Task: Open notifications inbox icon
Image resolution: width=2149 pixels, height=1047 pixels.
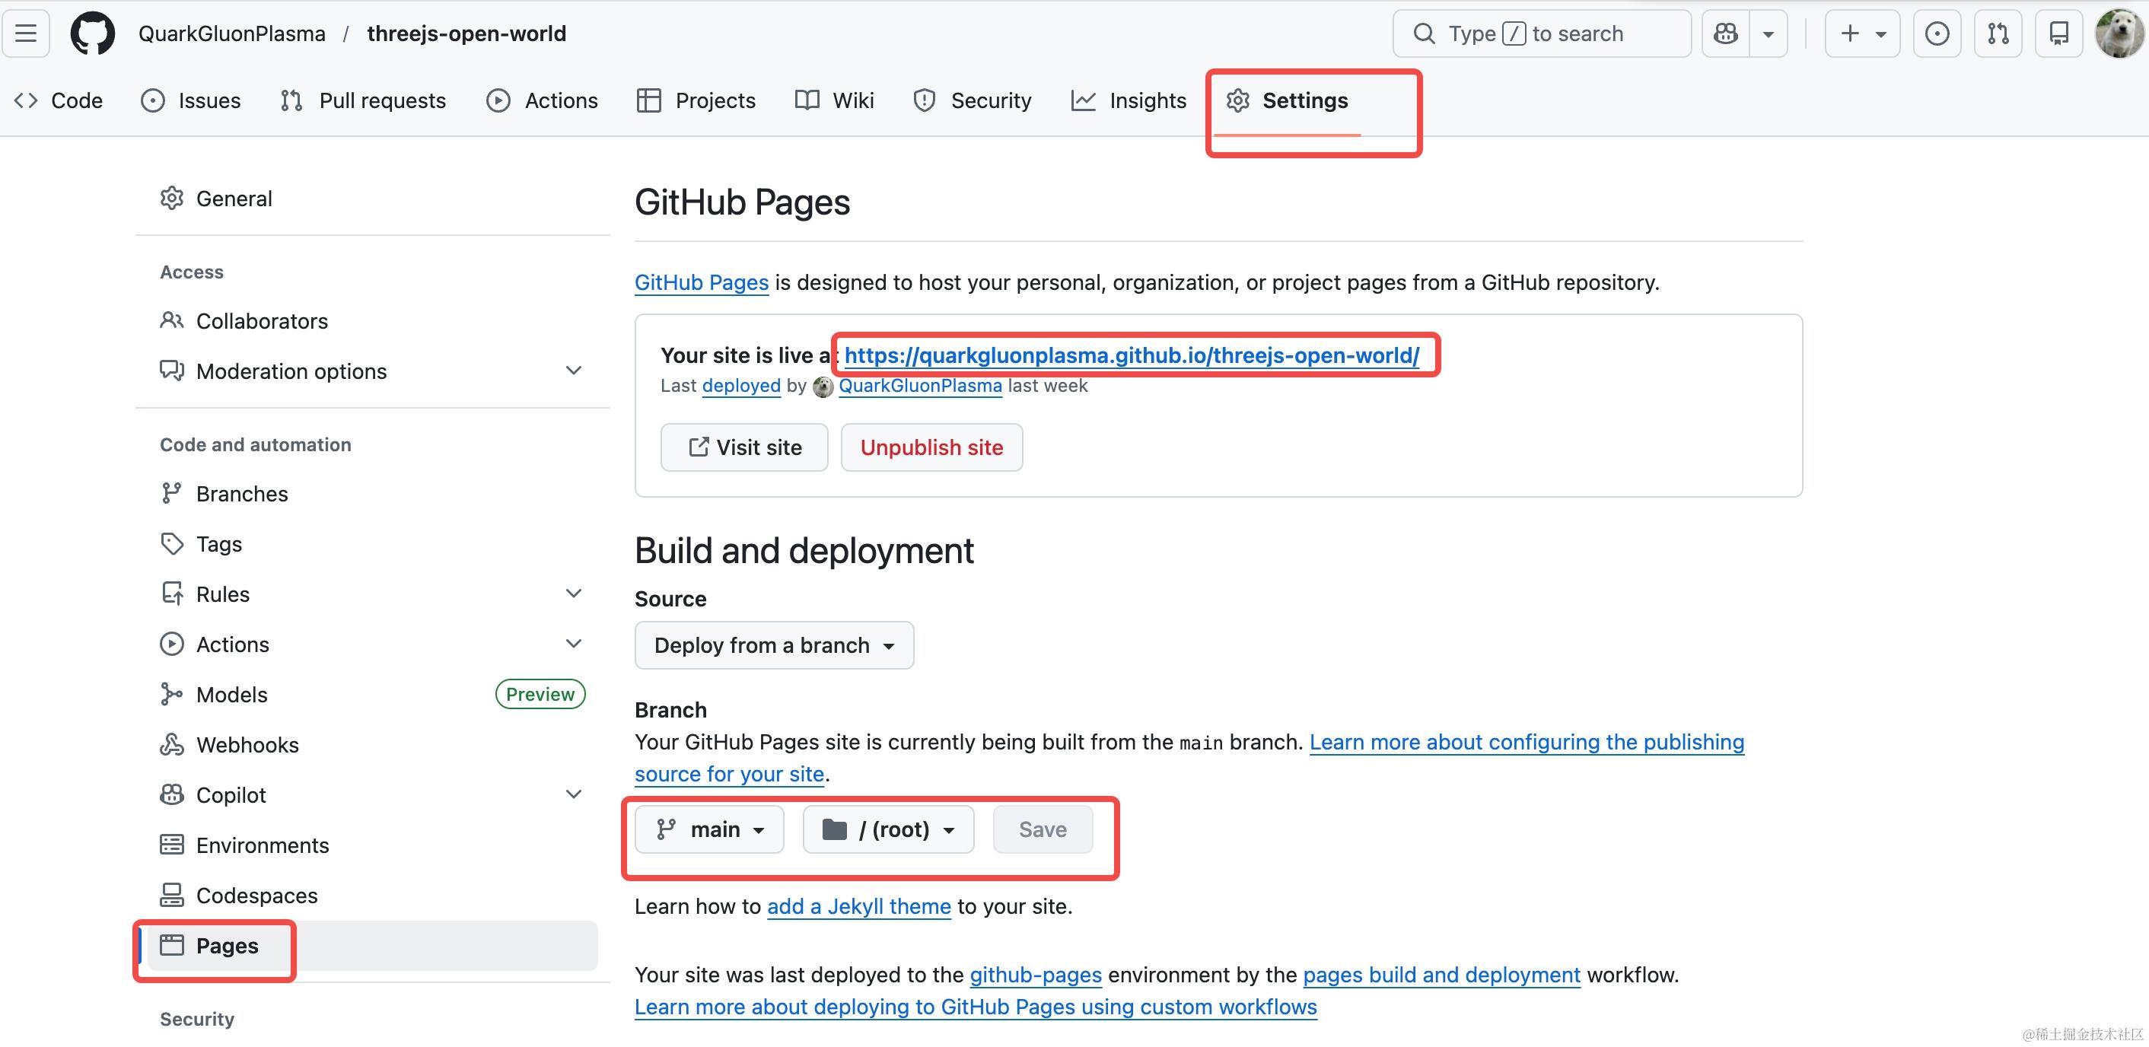Action: point(2059,33)
